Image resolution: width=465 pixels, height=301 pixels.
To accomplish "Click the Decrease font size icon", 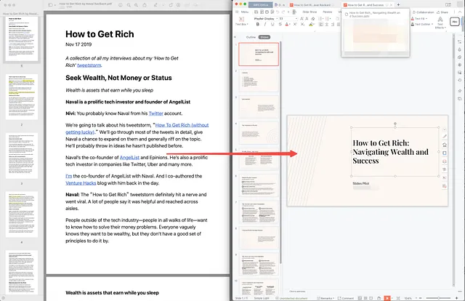I will tap(307, 19).
